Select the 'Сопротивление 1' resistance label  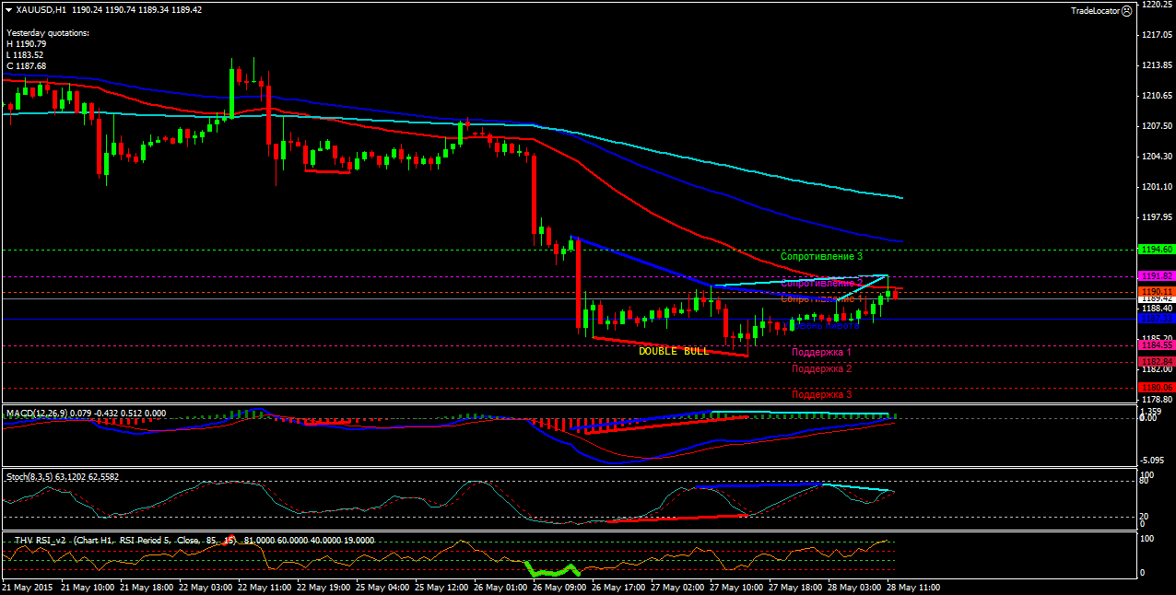coord(822,298)
